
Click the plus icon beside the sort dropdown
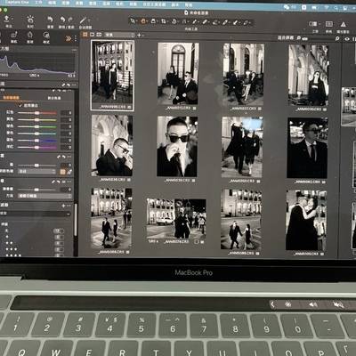(x=139, y=35)
